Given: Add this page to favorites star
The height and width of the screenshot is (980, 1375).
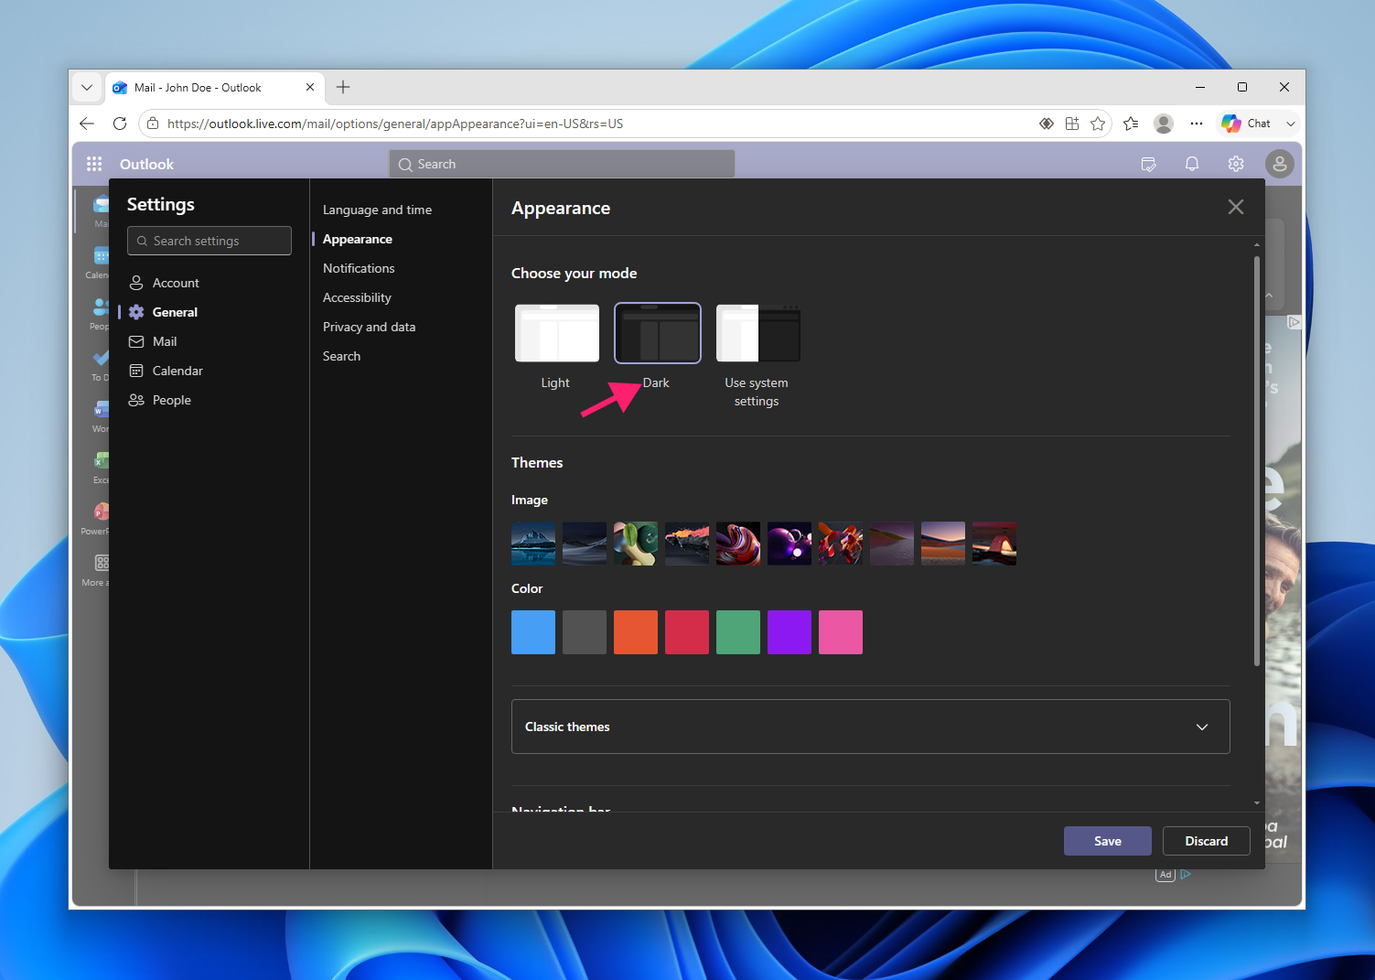Looking at the screenshot, I should [x=1098, y=124].
